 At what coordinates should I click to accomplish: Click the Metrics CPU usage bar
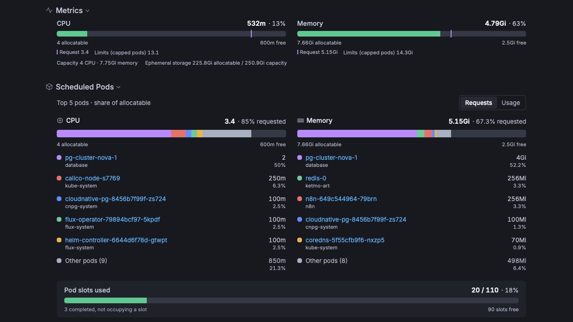point(171,34)
